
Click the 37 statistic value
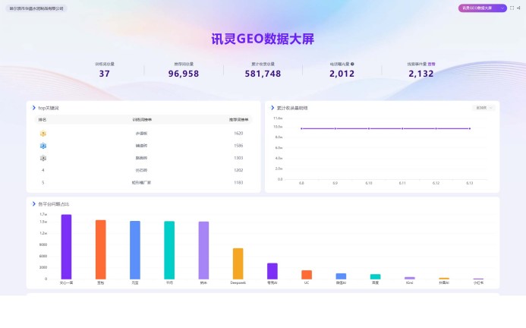[x=104, y=74]
